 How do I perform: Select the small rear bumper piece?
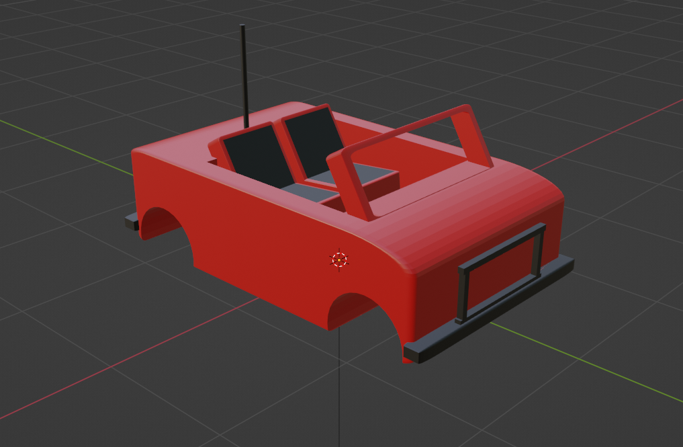point(132,222)
